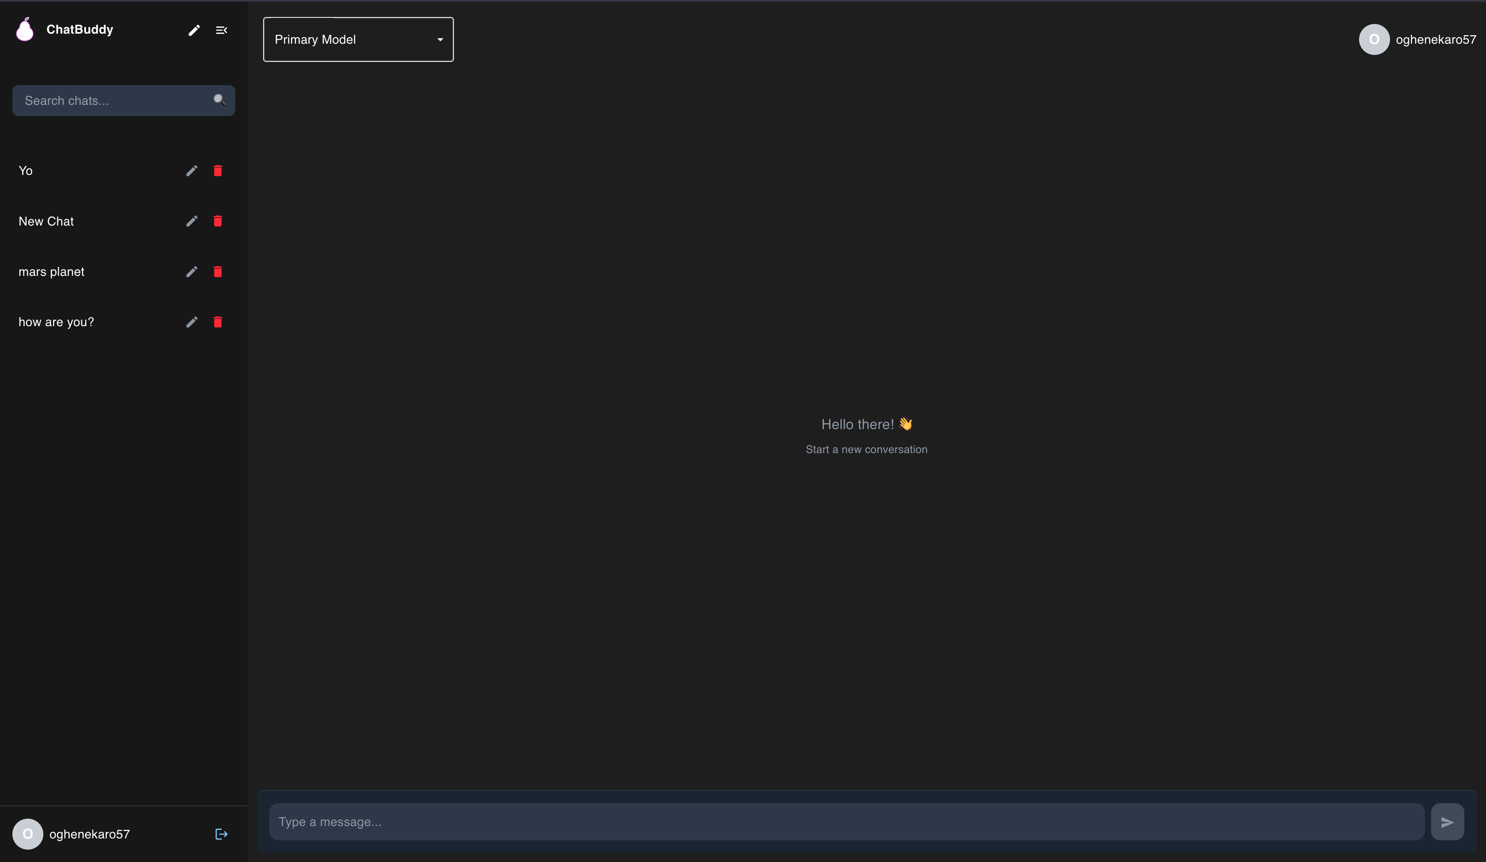Click the ChatBuddy title text

coord(80,29)
